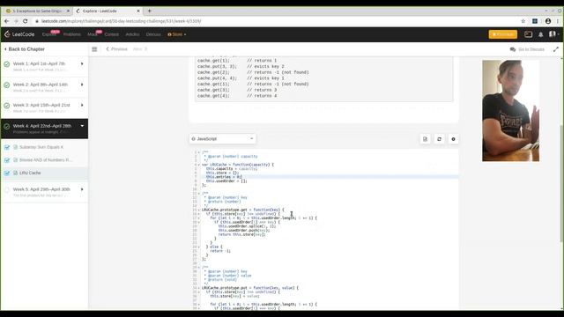Expand the Store dropdown
564x317 pixels.
pyautogui.click(x=177, y=34)
